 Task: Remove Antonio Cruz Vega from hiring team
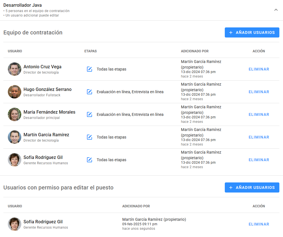coord(259,69)
